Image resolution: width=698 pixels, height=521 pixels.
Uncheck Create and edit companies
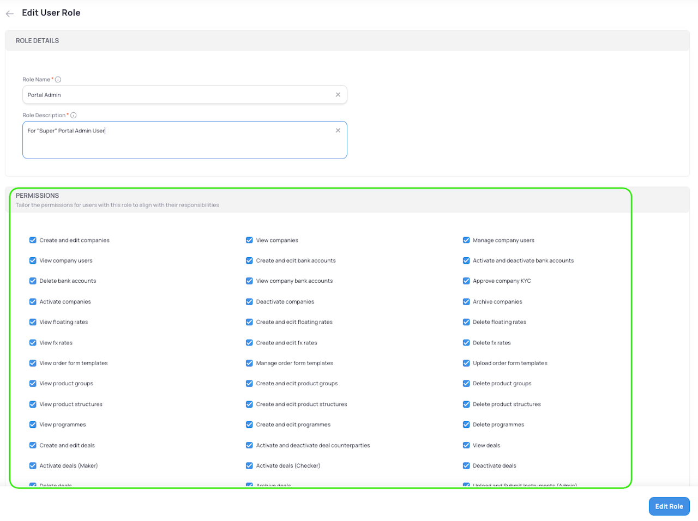(x=33, y=240)
